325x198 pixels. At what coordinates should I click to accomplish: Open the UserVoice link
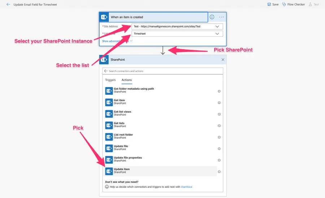(x=186, y=187)
